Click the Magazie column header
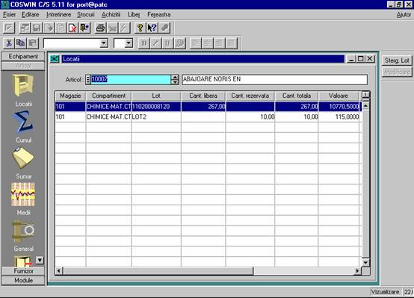Screen dimensions: 414x298 (x=70, y=96)
